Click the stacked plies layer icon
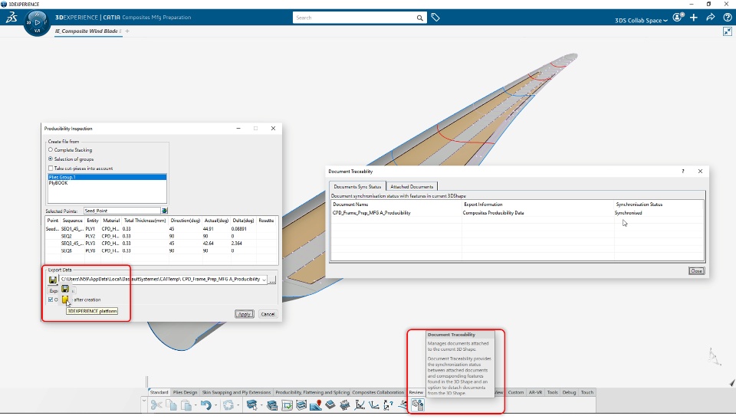736x419 pixels. pos(301,405)
